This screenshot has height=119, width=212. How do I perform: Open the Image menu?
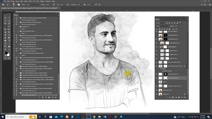tap(13, 1)
